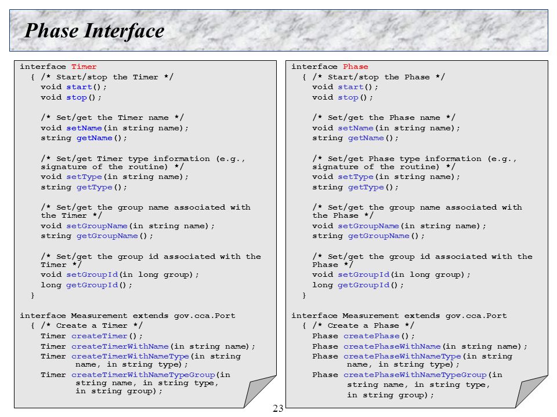Select 'createPhase' method name

point(371,336)
